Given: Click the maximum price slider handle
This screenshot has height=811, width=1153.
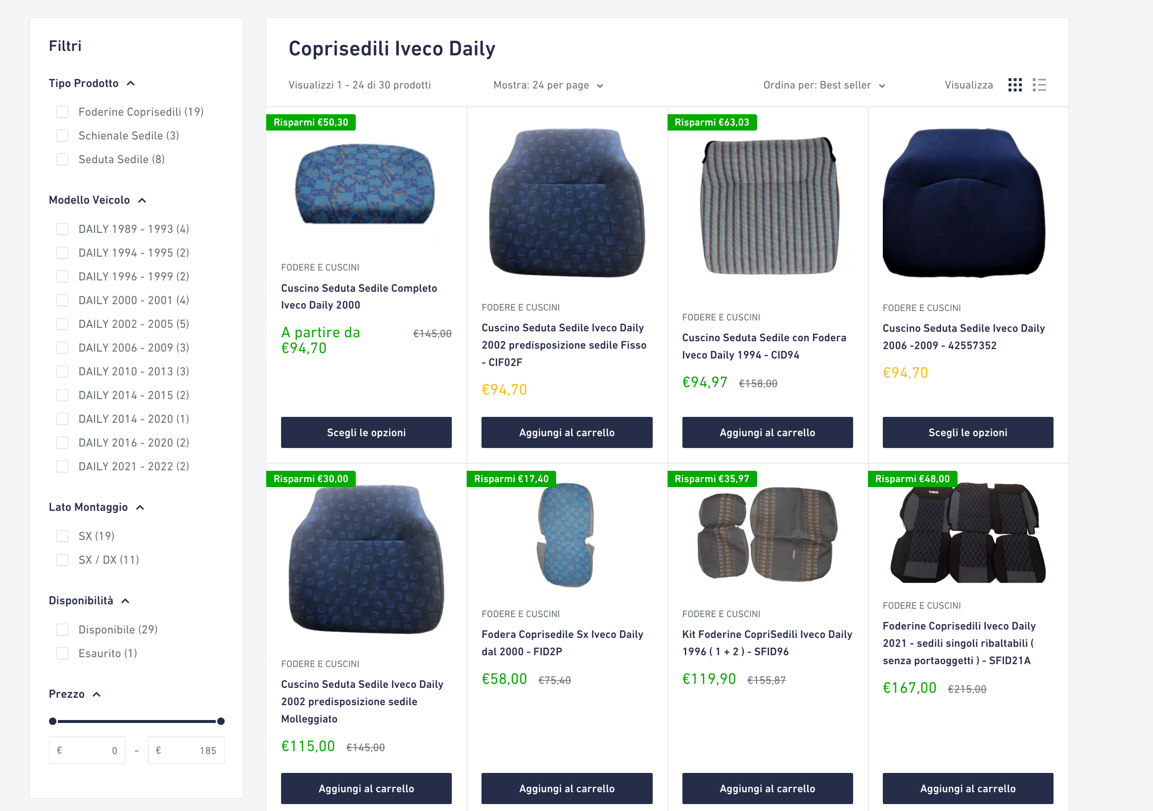Looking at the screenshot, I should pos(221,721).
